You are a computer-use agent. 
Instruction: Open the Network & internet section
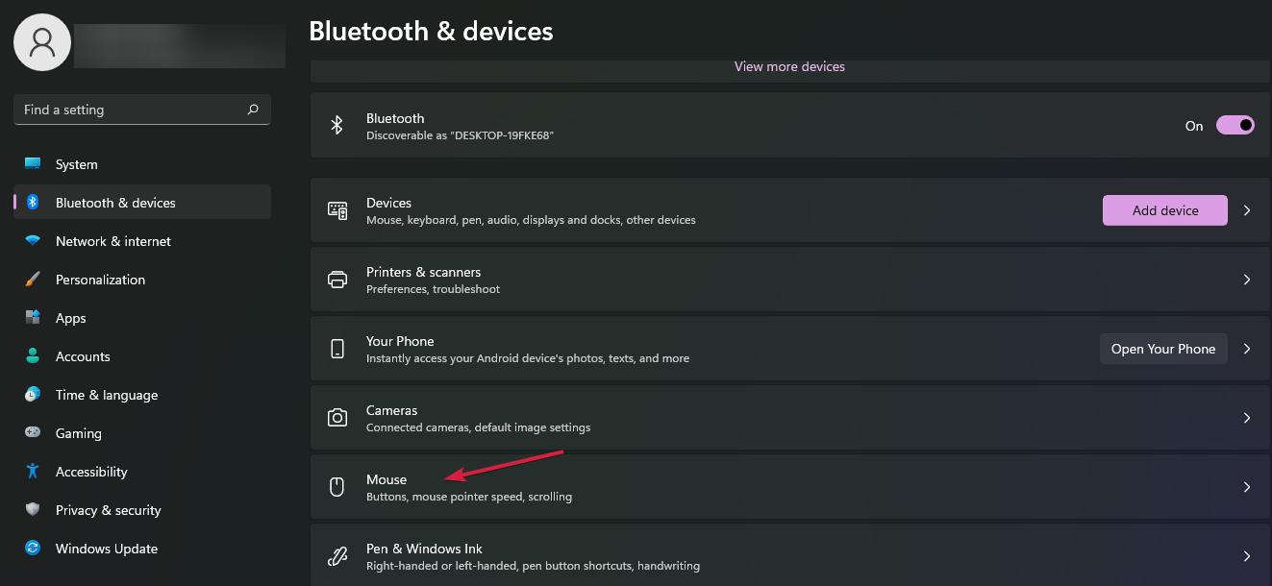[x=113, y=241]
